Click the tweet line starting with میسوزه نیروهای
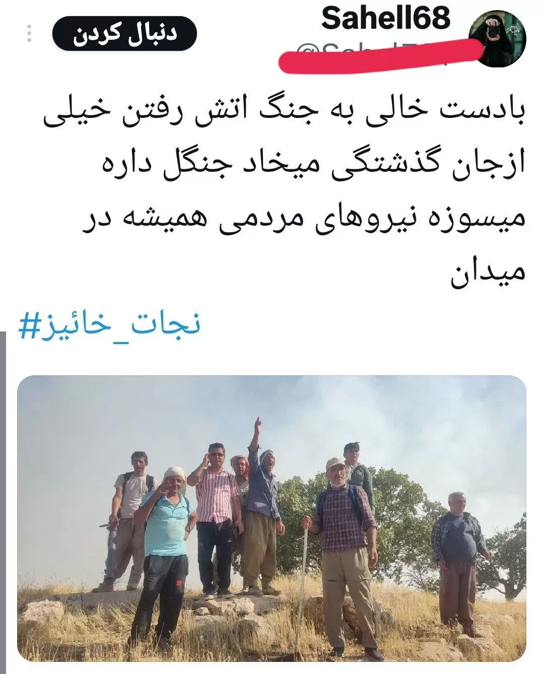This screenshot has height=674, width=544. [x=304, y=218]
